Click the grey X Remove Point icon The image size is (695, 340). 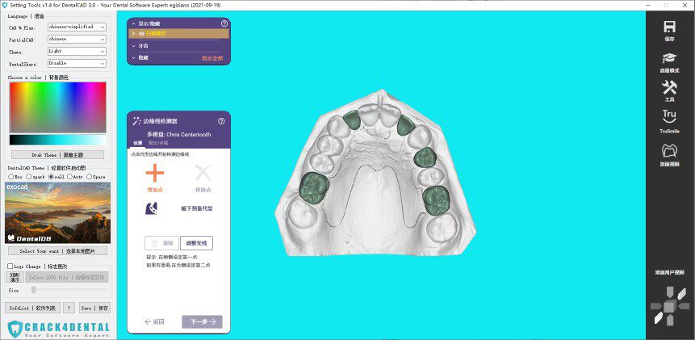coord(203,173)
